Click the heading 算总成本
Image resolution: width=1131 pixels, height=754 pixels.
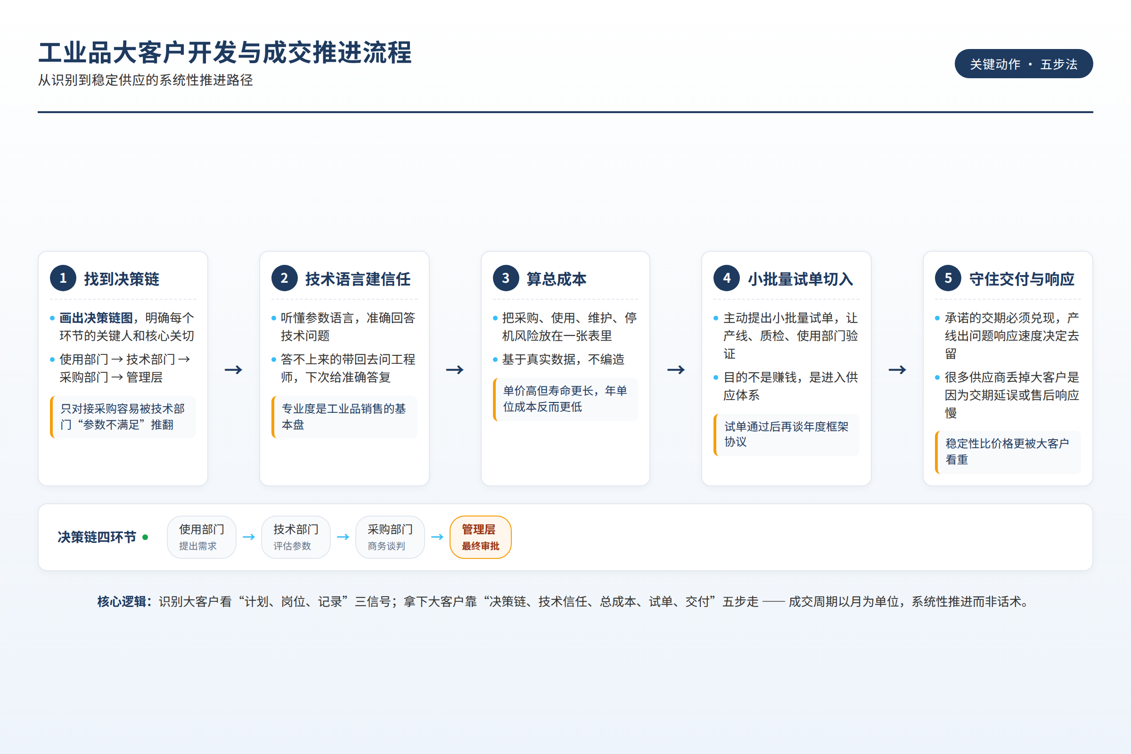[x=557, y=279]
